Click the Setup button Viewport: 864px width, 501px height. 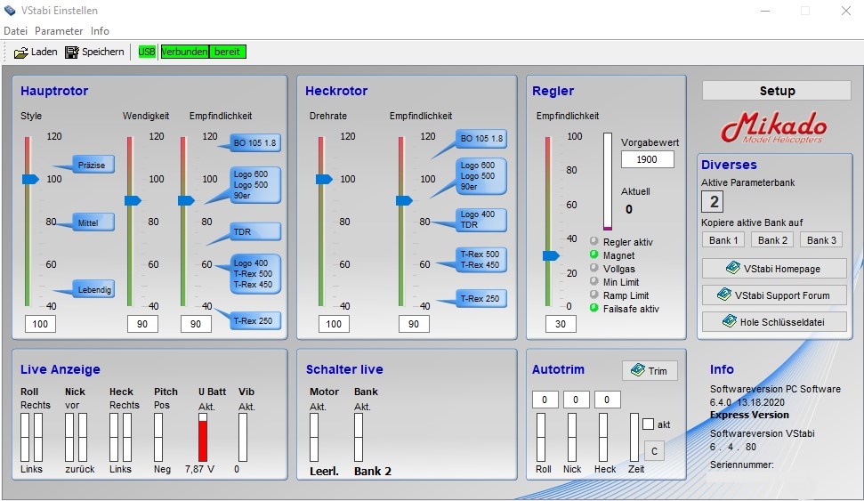[777, 91]
